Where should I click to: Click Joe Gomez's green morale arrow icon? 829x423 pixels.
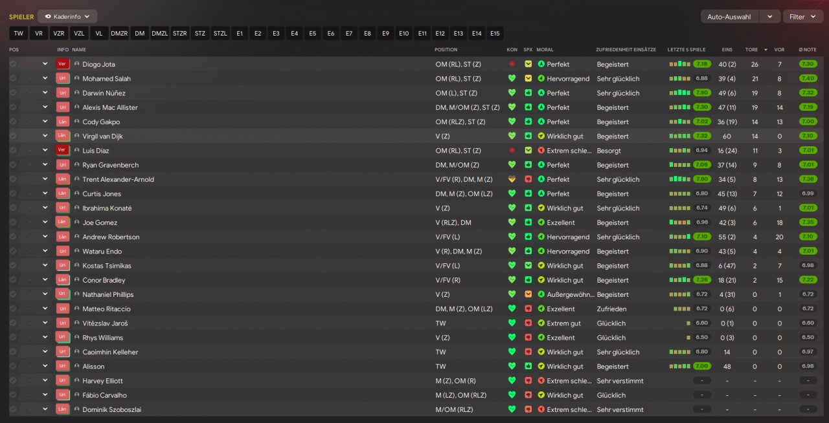point(541,222)
